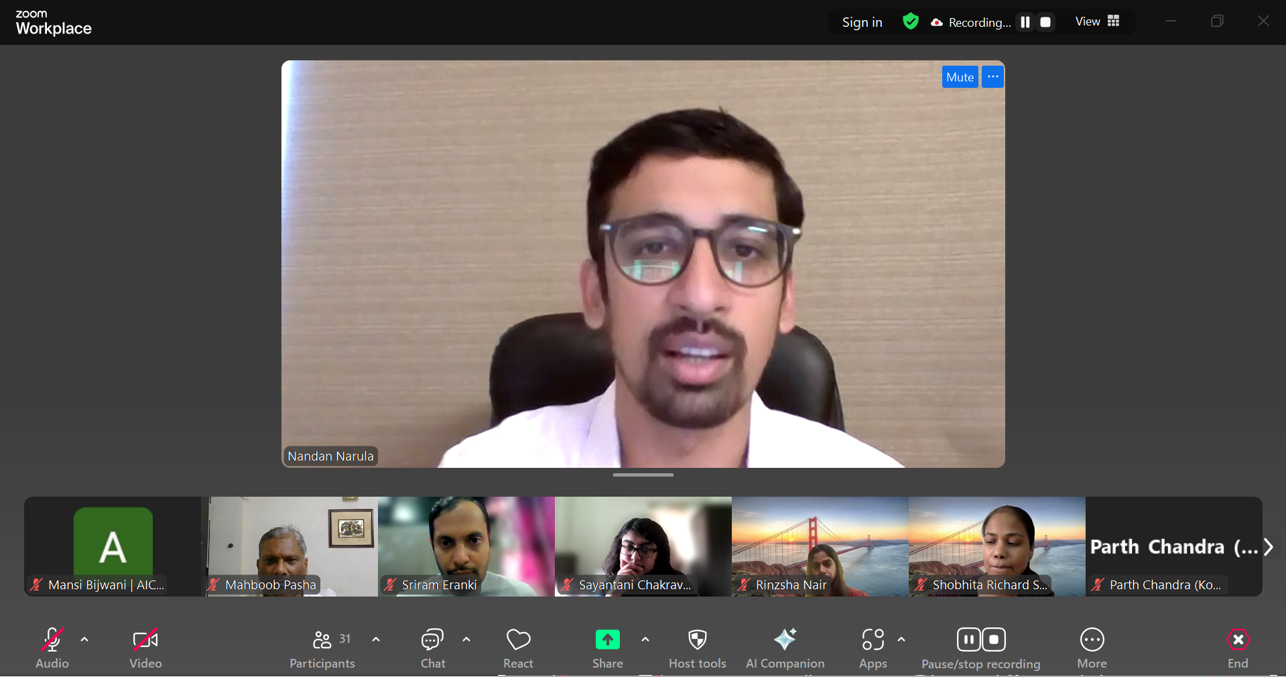The image size is (1286, 677).
Task: Open the Chat panel
Action: tap(432, 648)
